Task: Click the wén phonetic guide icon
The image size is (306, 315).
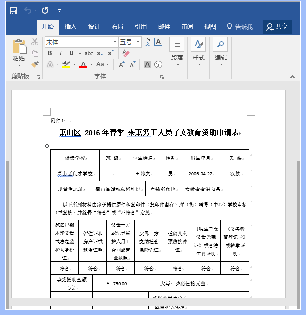Action: [x=148, y=42]
